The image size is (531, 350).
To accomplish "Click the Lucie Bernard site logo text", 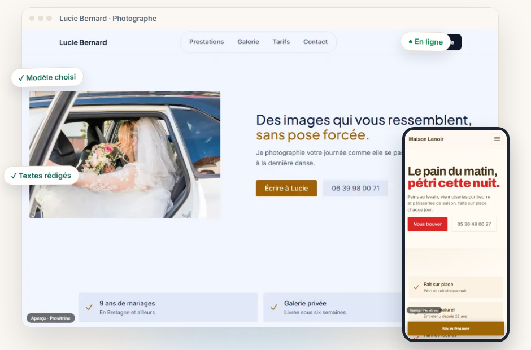I will (83, 42).
